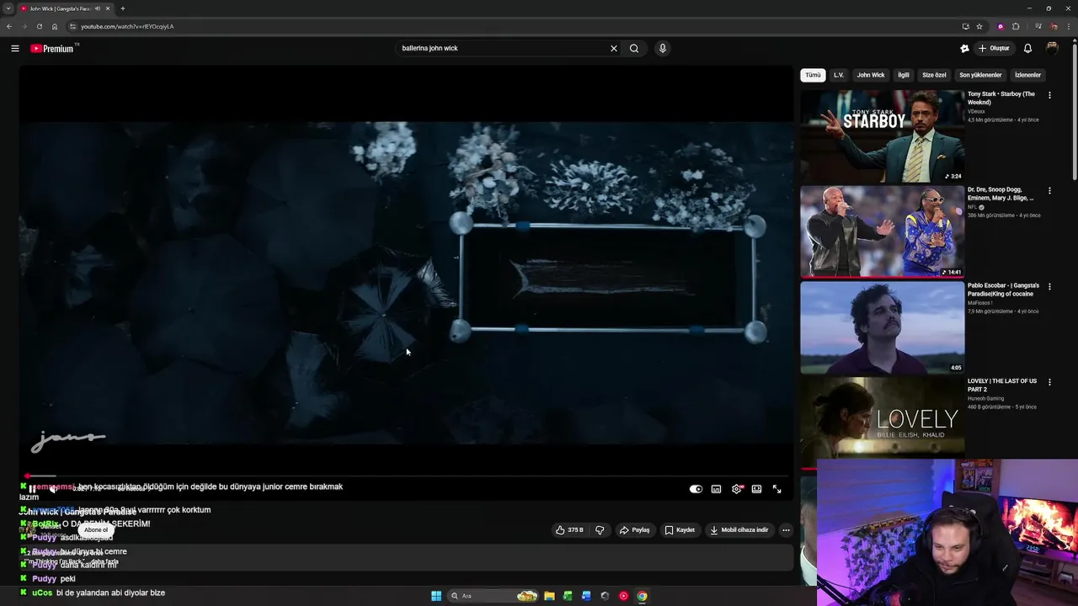Image resolution: width=1078 pixels, height=606 pixels.
Task: Open more actions menu for the video
Action: tap(786, 530)
